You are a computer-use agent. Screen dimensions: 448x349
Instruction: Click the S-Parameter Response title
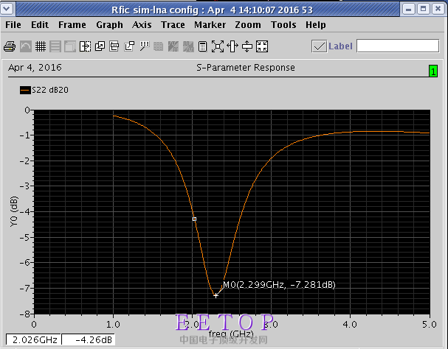tap(246, 68)
